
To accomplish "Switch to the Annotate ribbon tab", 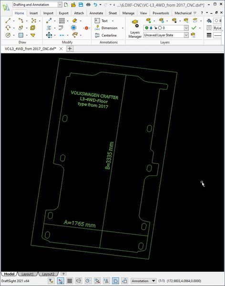I will 96,13.
